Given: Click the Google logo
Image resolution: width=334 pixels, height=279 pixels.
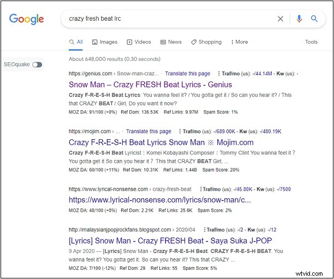Looking at the screenshot, I should 26,19.
